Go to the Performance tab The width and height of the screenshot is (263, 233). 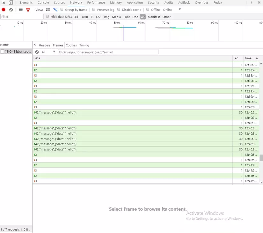(96, 3)
